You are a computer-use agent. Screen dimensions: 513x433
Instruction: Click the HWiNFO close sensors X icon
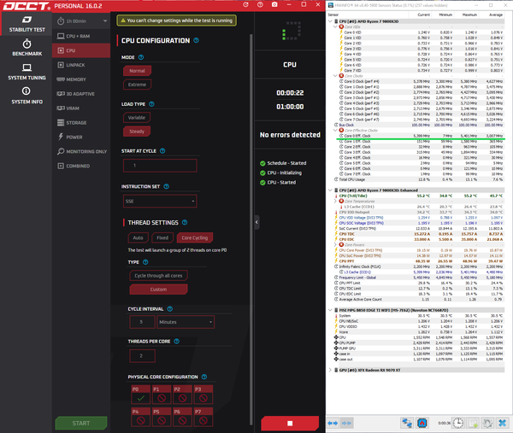pyautogui.click(x=502, y=423)
